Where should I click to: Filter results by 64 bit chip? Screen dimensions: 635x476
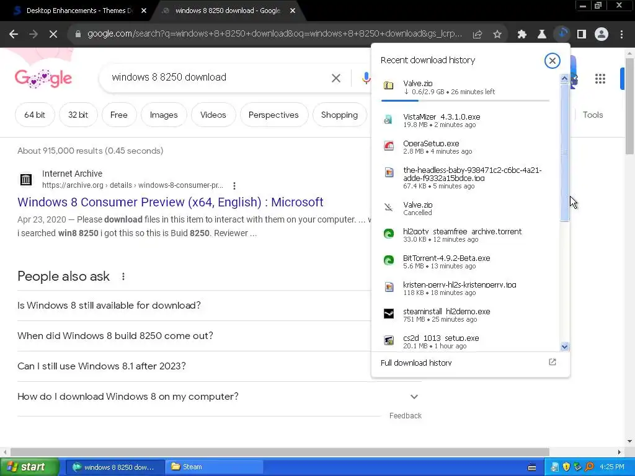[35, 115]
